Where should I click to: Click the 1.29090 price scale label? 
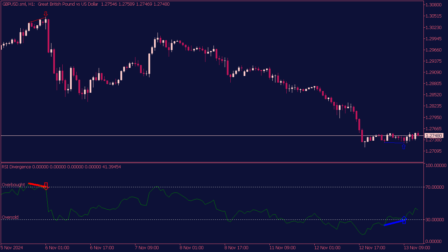click(434, 72)
